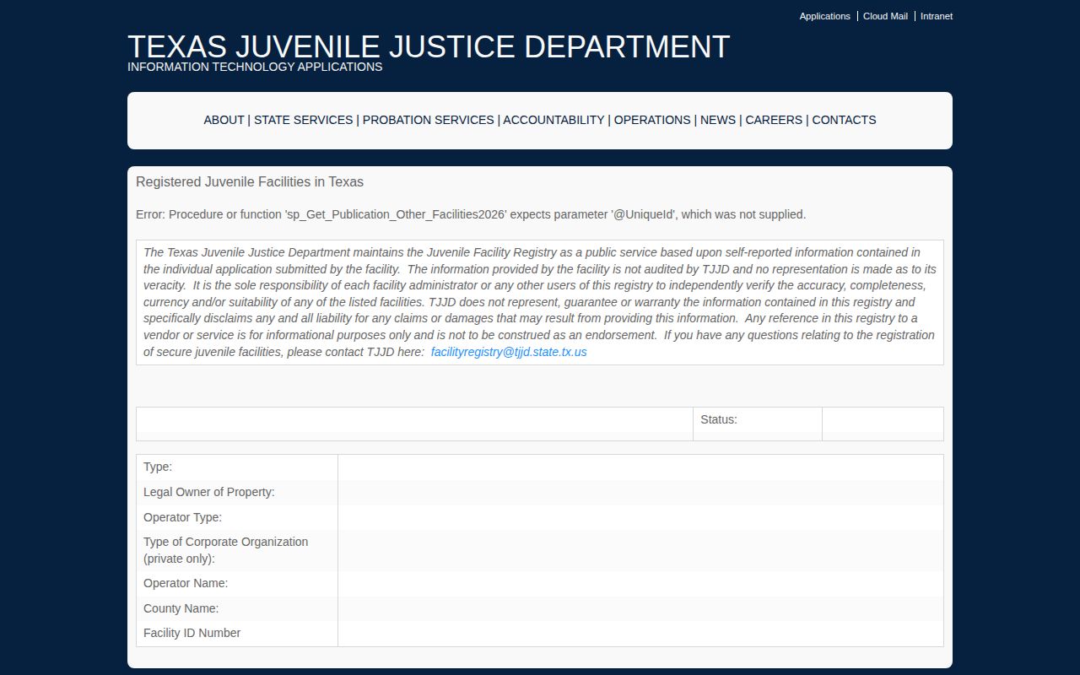
Task: Click the sp_Get_Publication_Other_Facilities2026 error message
Action: (471, 214)
